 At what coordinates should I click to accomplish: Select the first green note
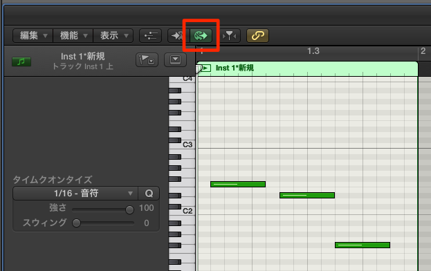(238, 184)
